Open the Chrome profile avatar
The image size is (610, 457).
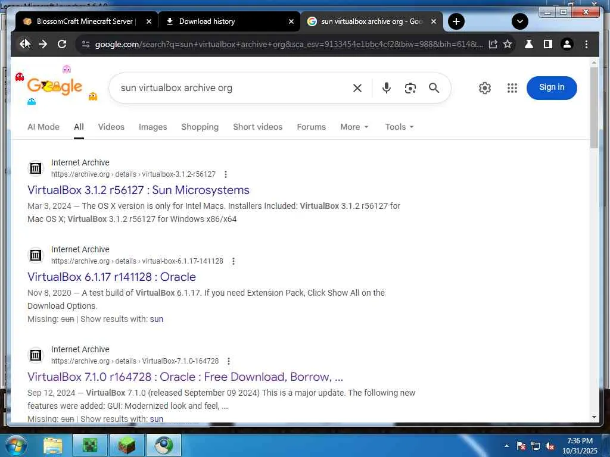[x=567, y=44]
